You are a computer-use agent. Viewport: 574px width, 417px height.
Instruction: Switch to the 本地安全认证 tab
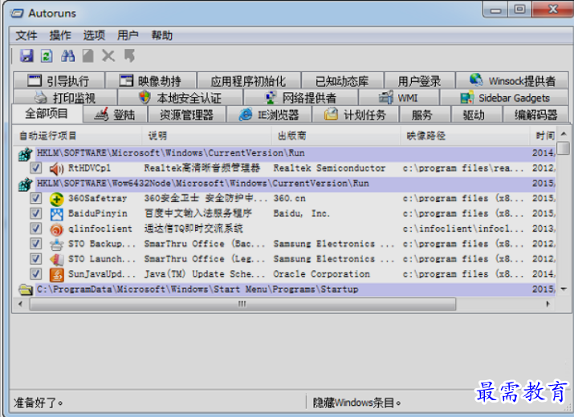180,98
